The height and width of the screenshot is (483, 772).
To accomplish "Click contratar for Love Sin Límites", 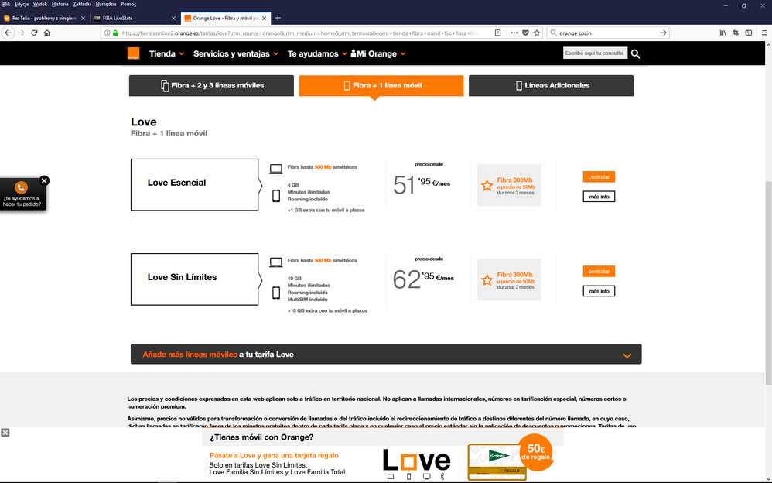I will (x=599, y=271).
